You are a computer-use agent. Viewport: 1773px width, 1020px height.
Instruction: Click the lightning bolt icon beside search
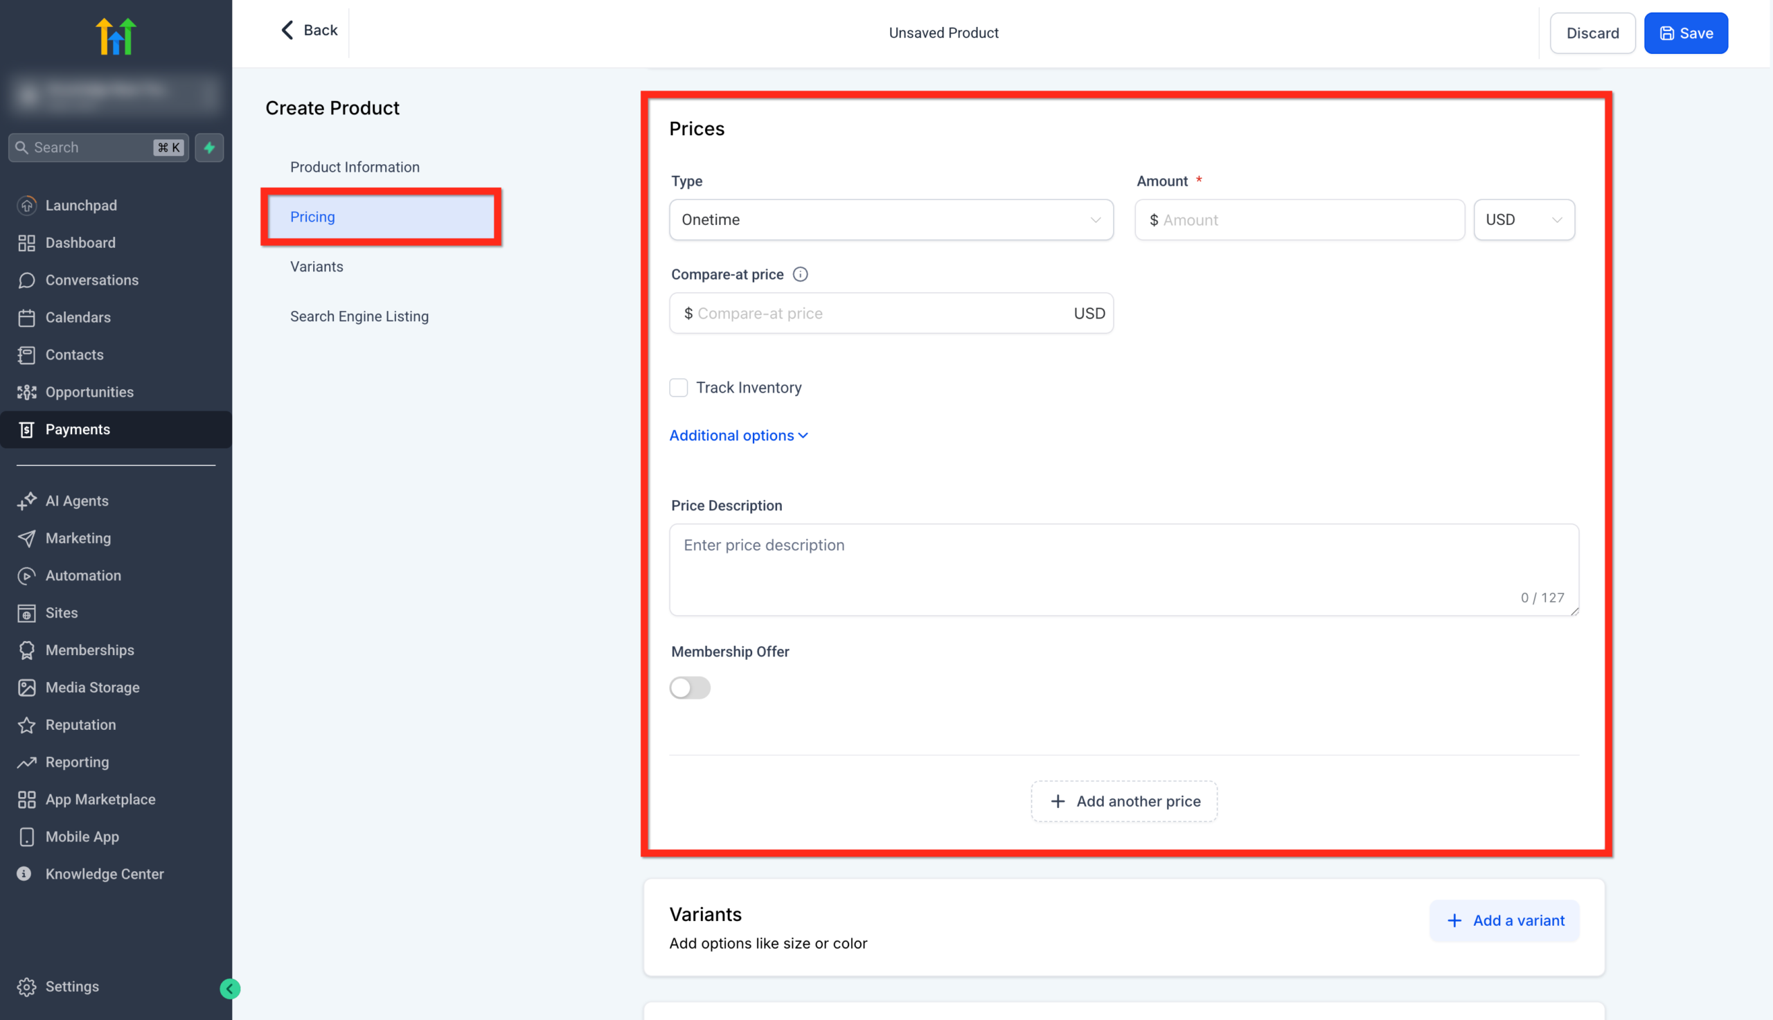click(208, 147)
